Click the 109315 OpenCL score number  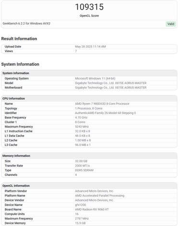point(89,7)
